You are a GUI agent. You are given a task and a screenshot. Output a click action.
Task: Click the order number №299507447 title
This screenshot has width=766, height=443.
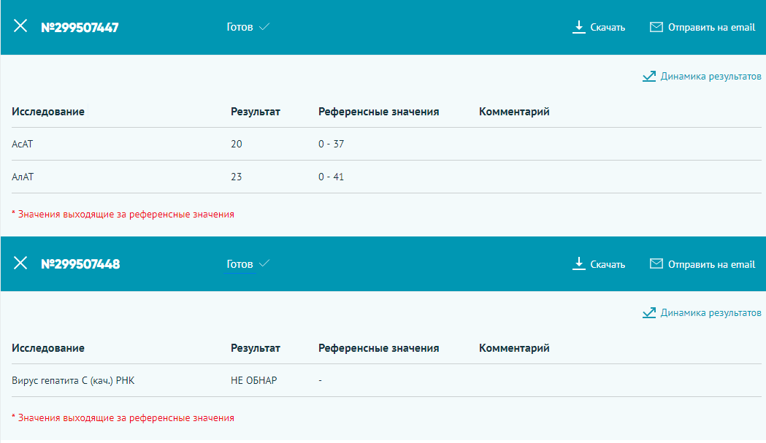[80, 28]
